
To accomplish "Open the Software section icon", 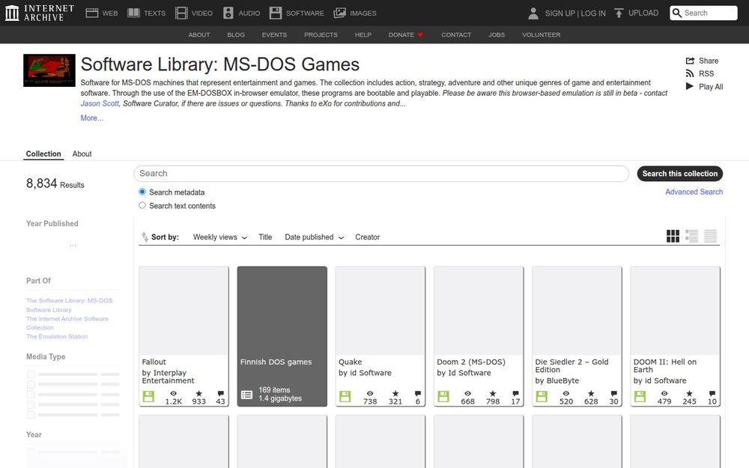I will [276, 13].
